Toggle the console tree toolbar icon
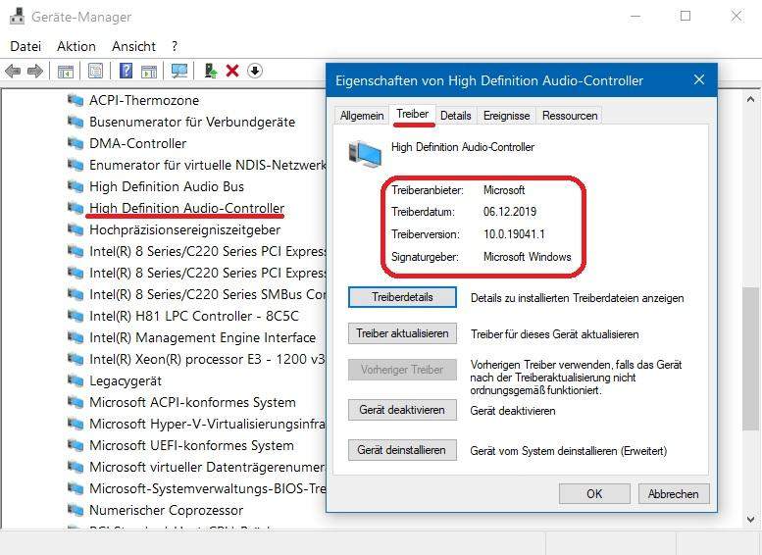This screenshot has height=555, width=762. click(x=66, y=71)
